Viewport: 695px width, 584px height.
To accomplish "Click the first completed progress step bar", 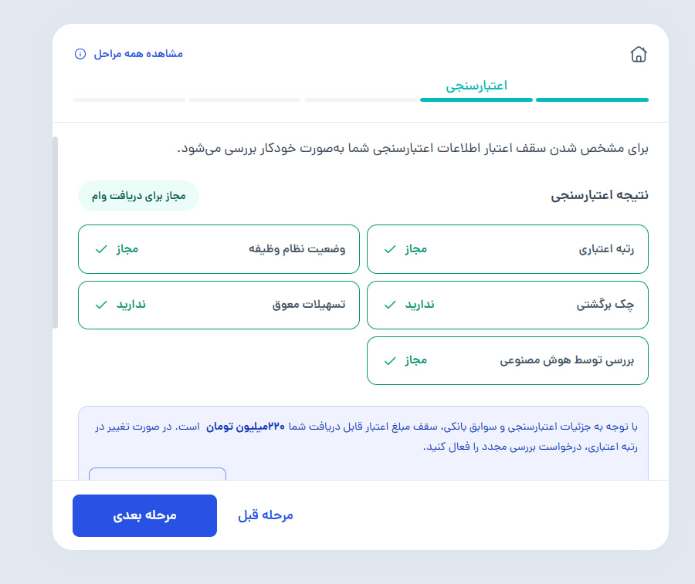I will pos(592,100).
